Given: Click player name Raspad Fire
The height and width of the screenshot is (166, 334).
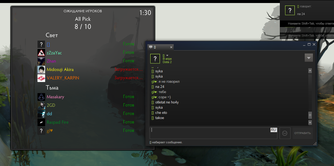Looking at the screenshot, I should pyautogui.click(x=58, y=122).
